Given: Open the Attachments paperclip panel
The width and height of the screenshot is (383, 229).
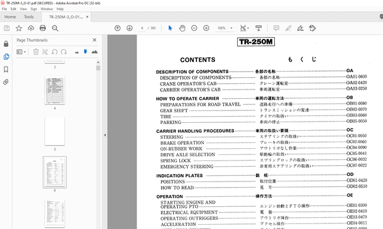Looking at the screenshot, I should click(6, 81).
